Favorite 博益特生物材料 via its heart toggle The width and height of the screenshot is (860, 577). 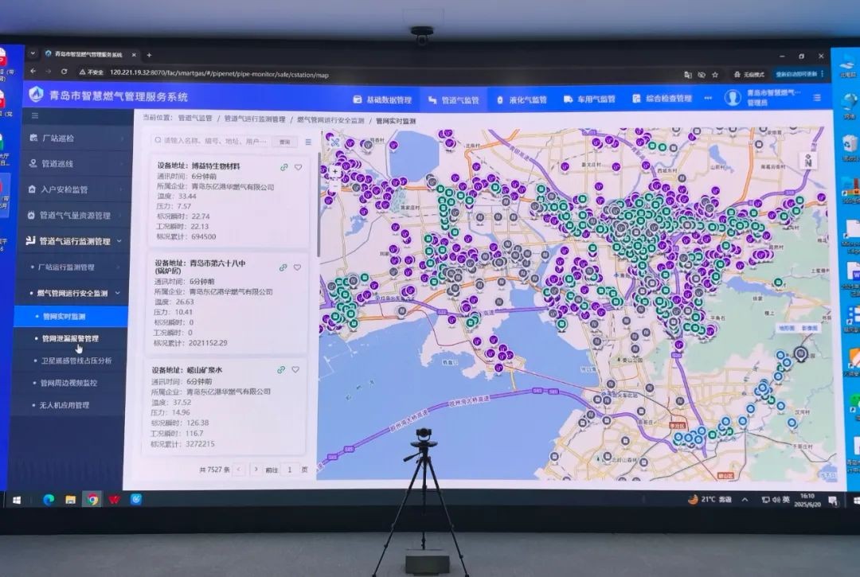(298, 167)
